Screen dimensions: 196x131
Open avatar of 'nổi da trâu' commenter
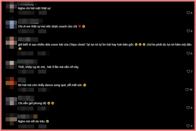tap(11, 119)
